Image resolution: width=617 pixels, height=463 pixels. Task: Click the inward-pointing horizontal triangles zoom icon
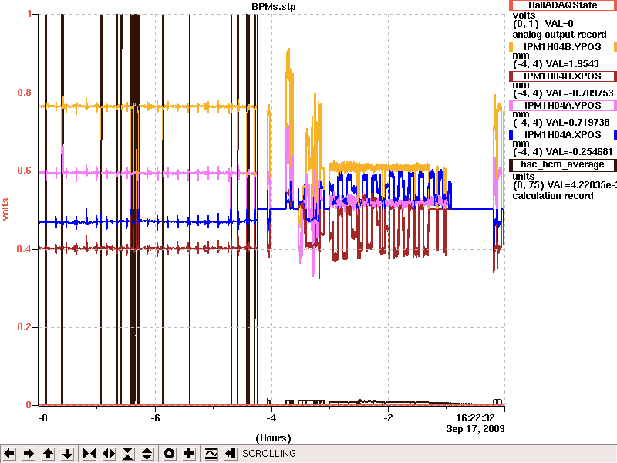point(89,454)
